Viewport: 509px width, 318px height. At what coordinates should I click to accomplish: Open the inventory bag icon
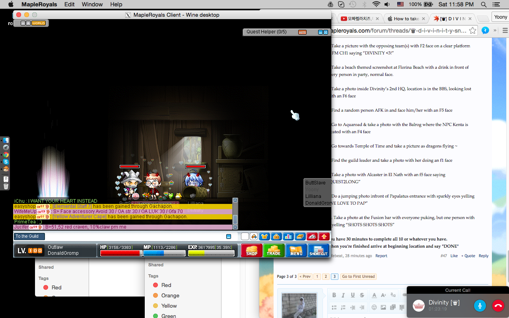(x=276, y=237)
